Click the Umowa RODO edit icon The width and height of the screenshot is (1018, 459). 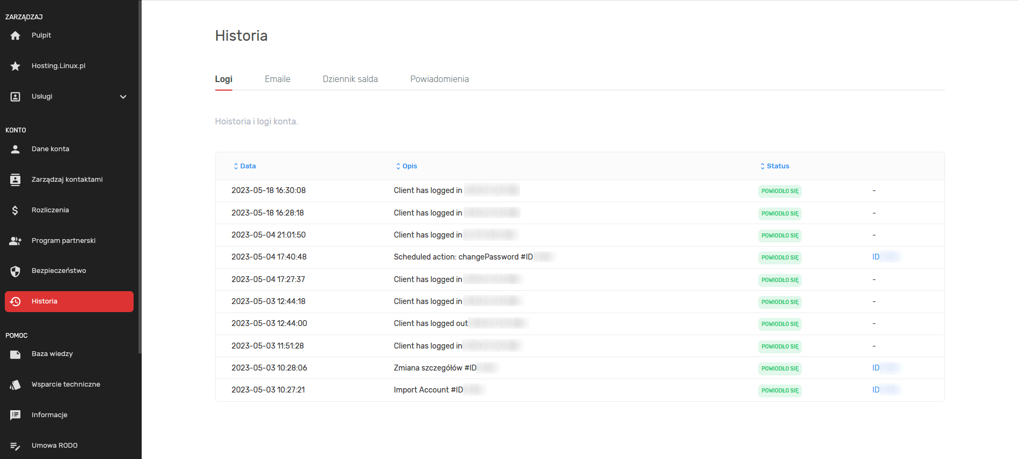(15, 446)
